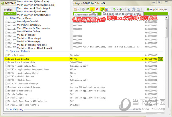This screenshot has width=172, height=117.
Task: Select GSYNC - Application State setting
Action: (84, 73)
